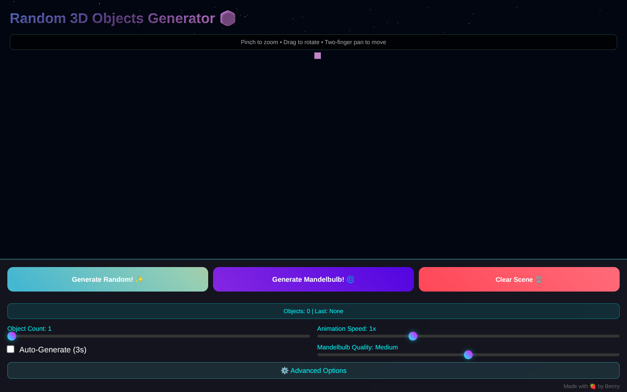Image resolution: width=627 pixels, height=392 pixels.
Task: Click the gear icon in Advanced Options
Action: coord(285,370)
